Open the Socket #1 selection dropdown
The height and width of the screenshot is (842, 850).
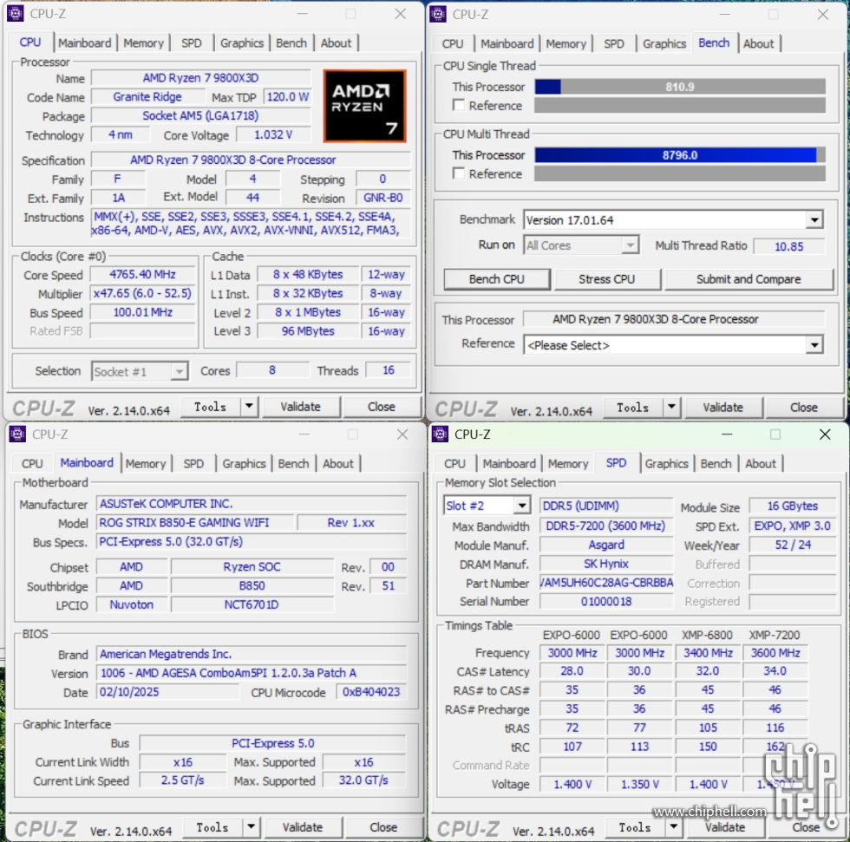[x=179, y=372]
